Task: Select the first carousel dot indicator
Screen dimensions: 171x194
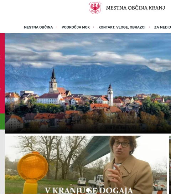Action: tap(72, 190)
